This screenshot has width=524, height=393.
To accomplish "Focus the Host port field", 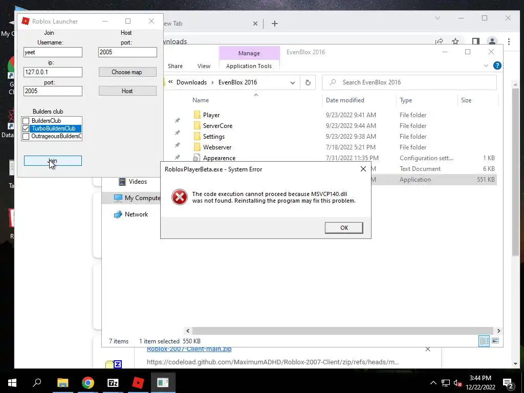I will tap(127, 52).
